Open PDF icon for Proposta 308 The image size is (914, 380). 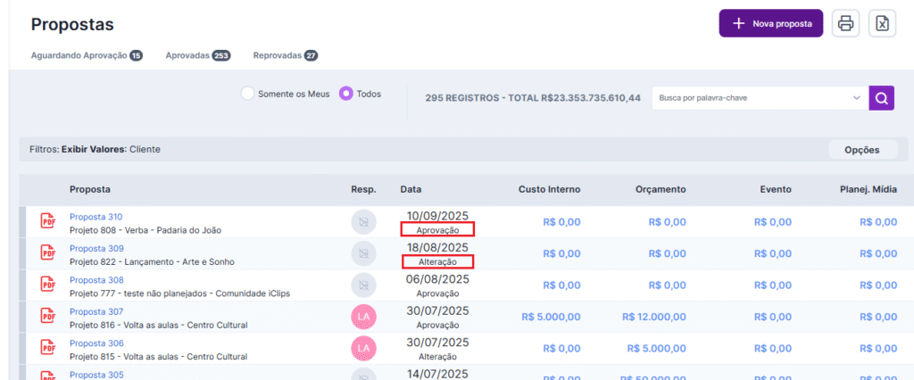48,285
